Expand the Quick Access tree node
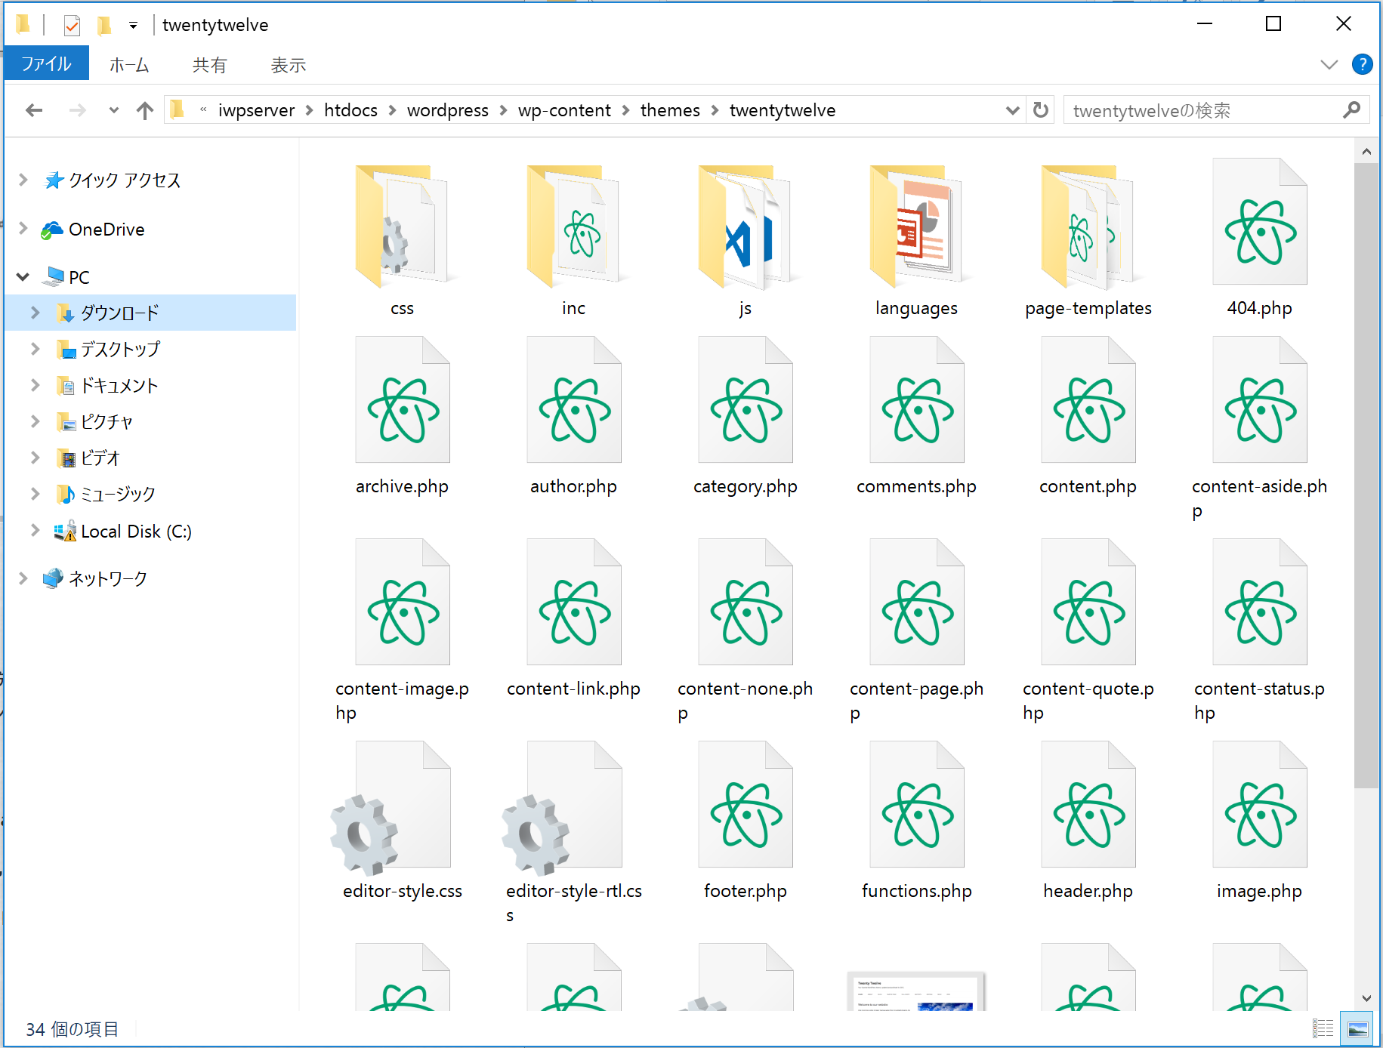This screenshot has width=1383, height=1048. 23,180
